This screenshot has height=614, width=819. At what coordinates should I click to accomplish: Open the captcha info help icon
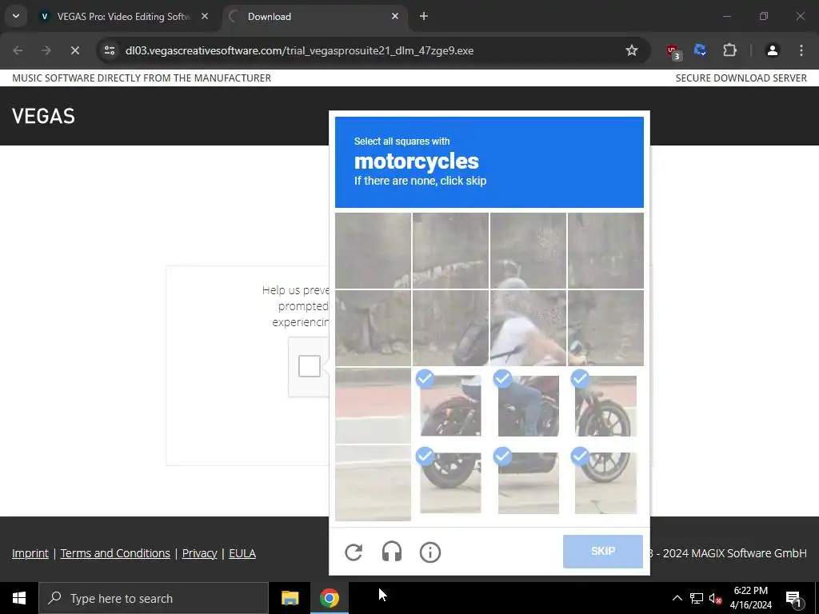[x=429, y=552]
